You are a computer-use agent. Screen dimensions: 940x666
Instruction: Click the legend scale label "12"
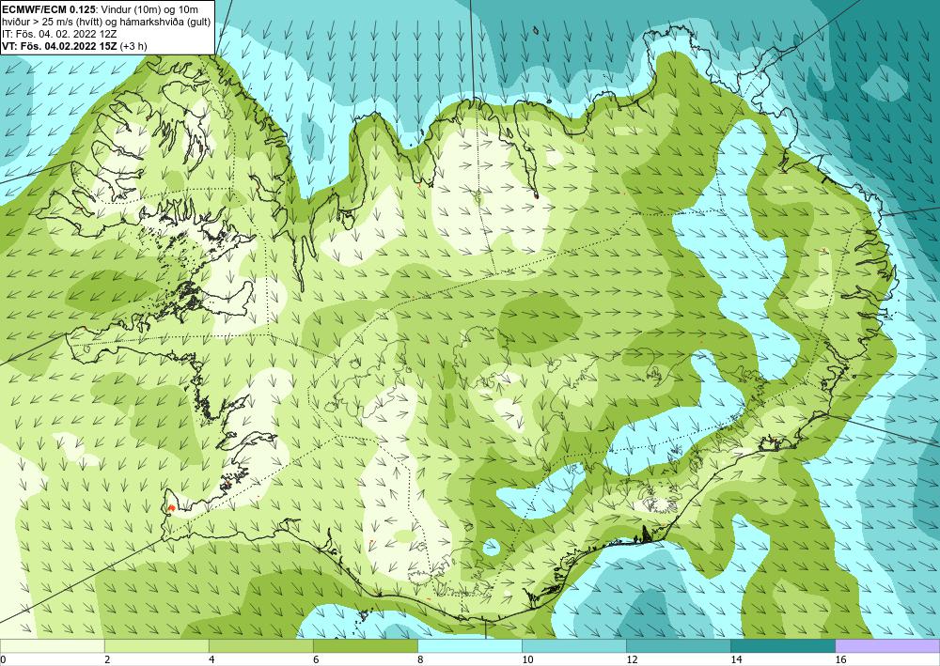click(x=632, y=659)
